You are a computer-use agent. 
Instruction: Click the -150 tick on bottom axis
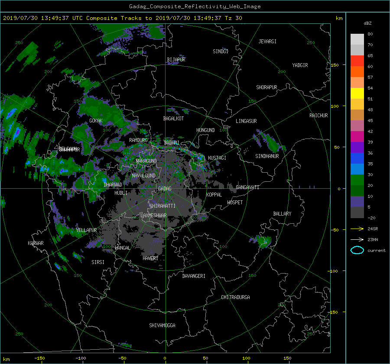[x=39, y=358]
